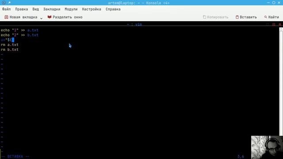This screenshot has width=283, height=159.
Task: Open the Настройка menu
Action: tap(92, 9)
